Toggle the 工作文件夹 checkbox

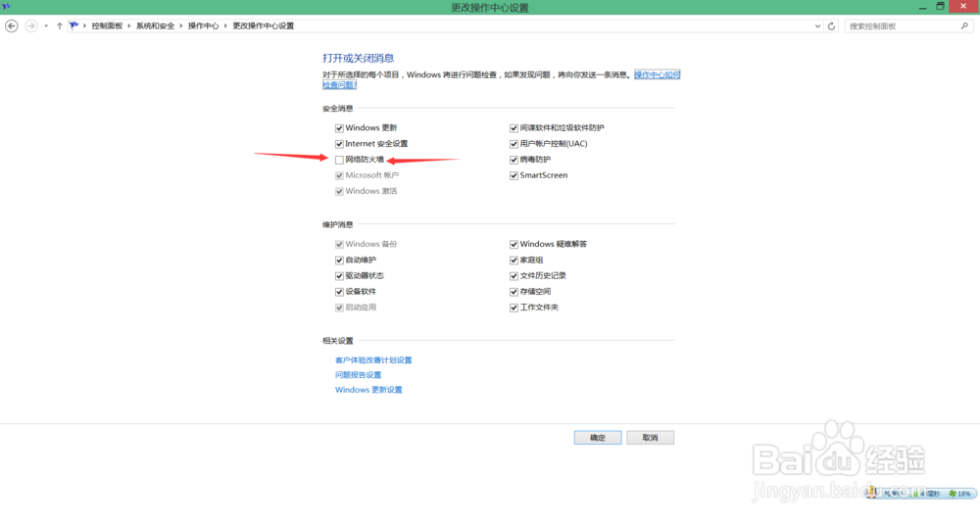point(514,308)
